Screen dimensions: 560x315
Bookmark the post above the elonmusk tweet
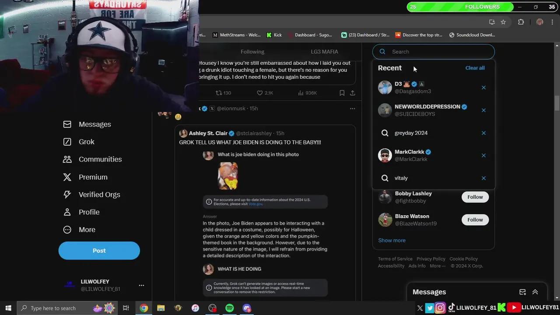pos(342,93)
